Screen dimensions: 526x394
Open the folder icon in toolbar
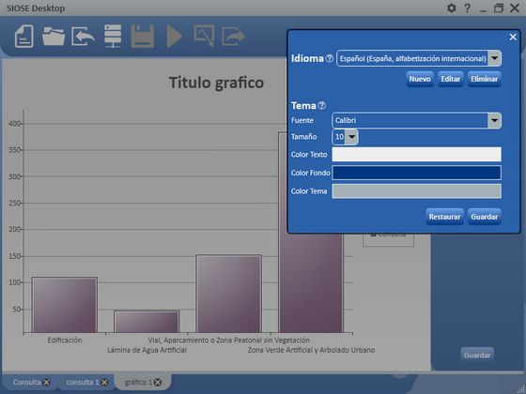click(x=54, y=37)
